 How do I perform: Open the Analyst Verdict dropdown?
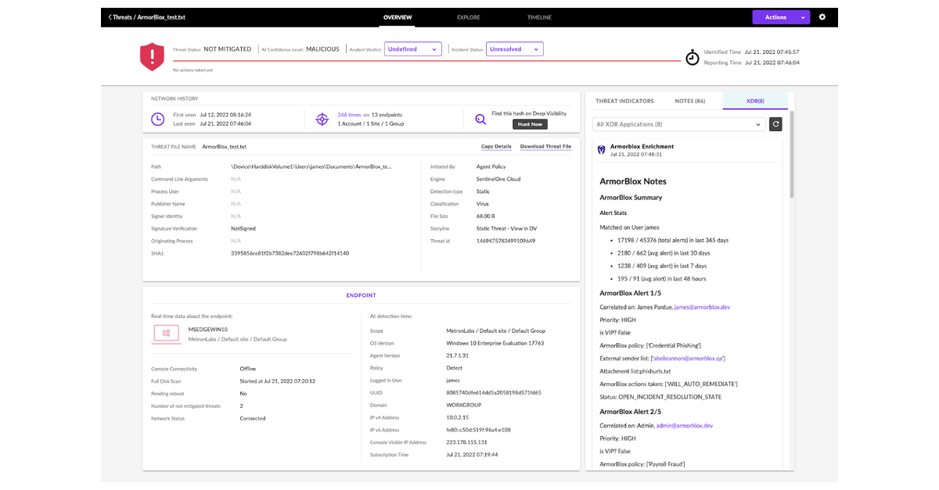[x=412, y=49]
